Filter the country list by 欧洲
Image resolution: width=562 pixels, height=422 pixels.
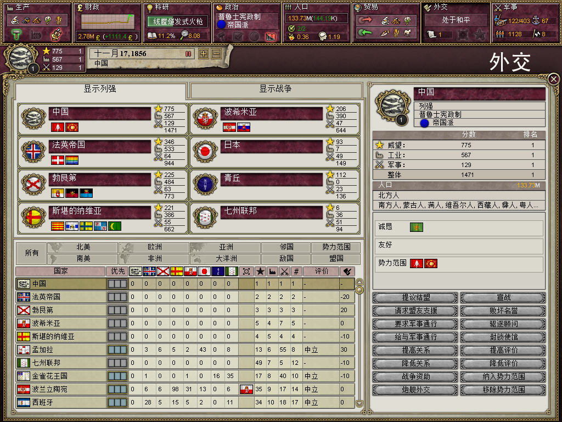[x=154, y=247]
